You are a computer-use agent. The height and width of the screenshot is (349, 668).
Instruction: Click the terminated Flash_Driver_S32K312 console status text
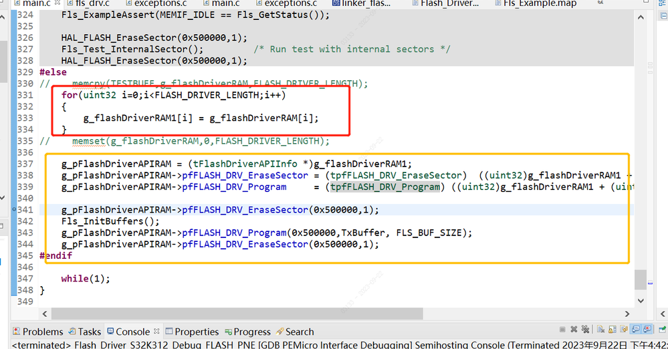point(340,344)
